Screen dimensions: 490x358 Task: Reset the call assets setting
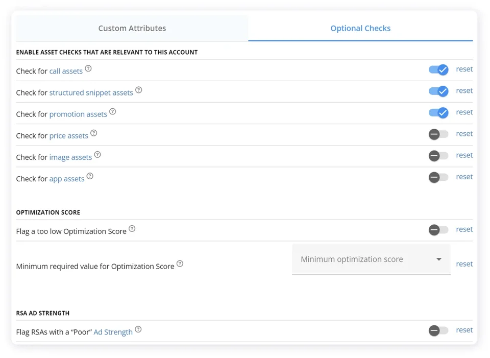(x=464, y=69)
